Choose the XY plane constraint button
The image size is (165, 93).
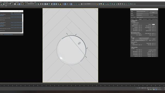point(69,4)
